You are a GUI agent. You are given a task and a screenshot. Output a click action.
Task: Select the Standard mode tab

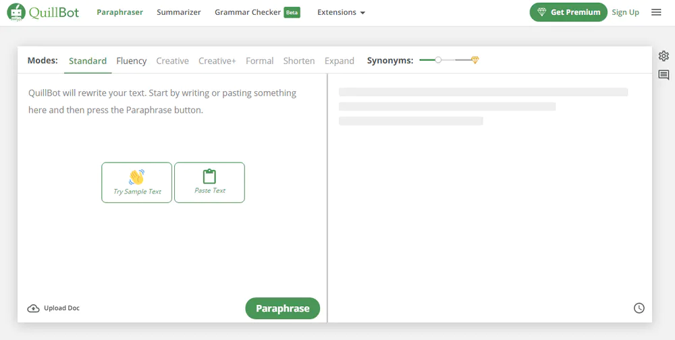tap(88, 61)
